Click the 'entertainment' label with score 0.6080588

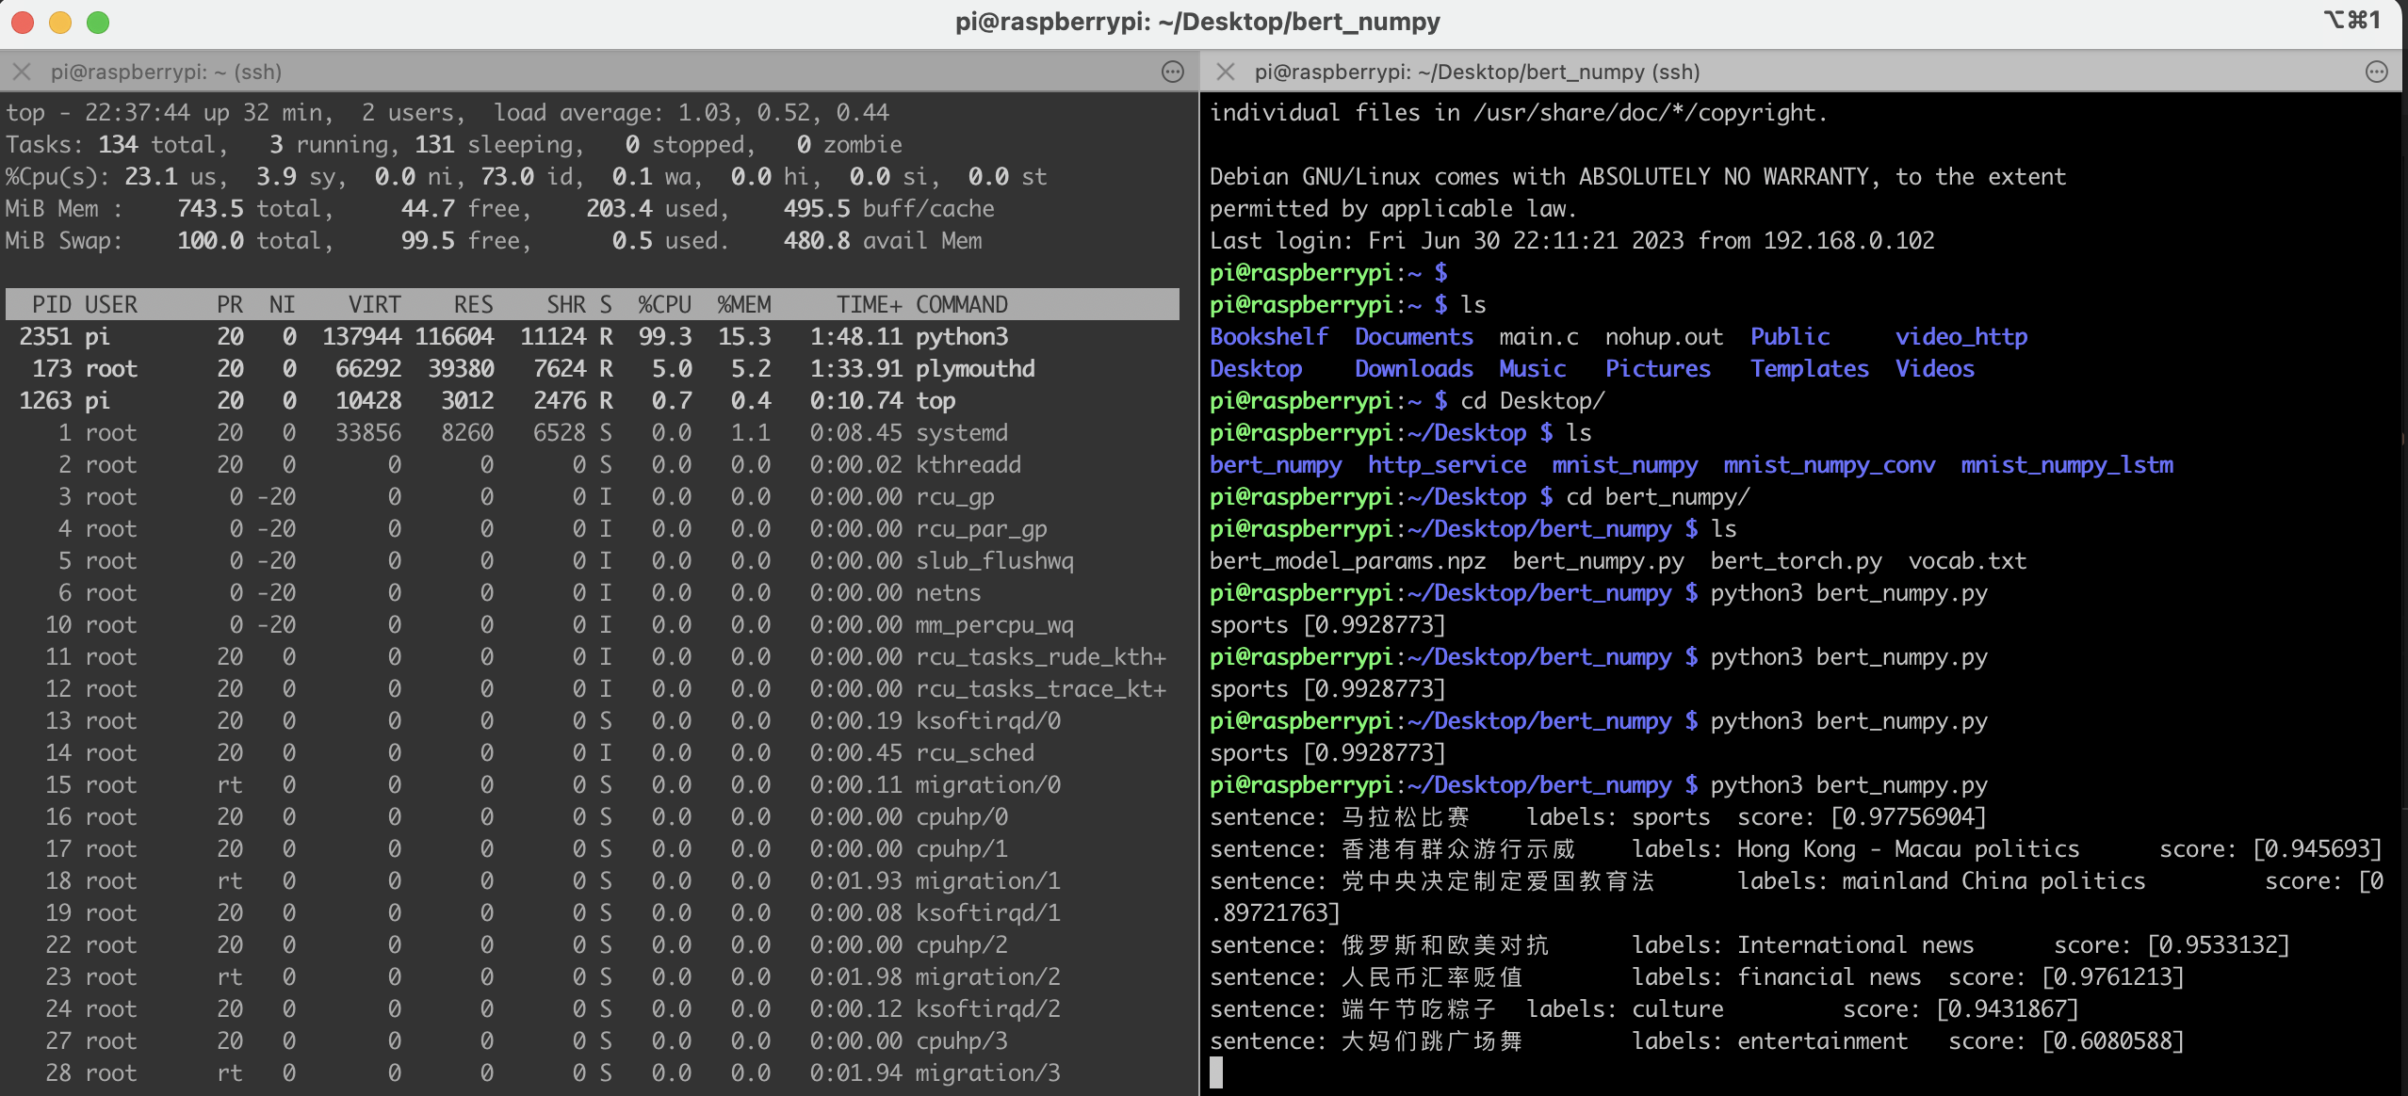1823,1041
